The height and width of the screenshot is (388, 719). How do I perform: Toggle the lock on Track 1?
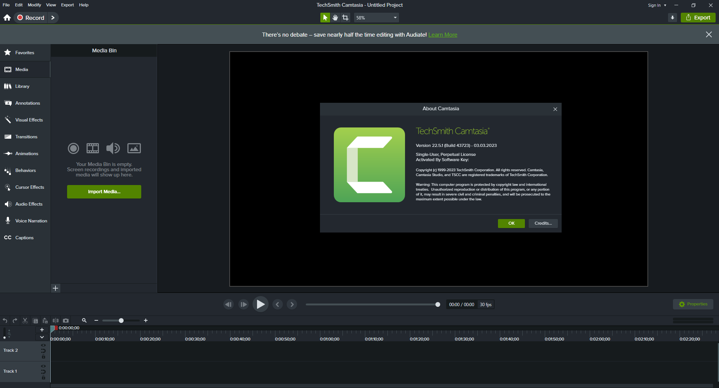point(43,378)
